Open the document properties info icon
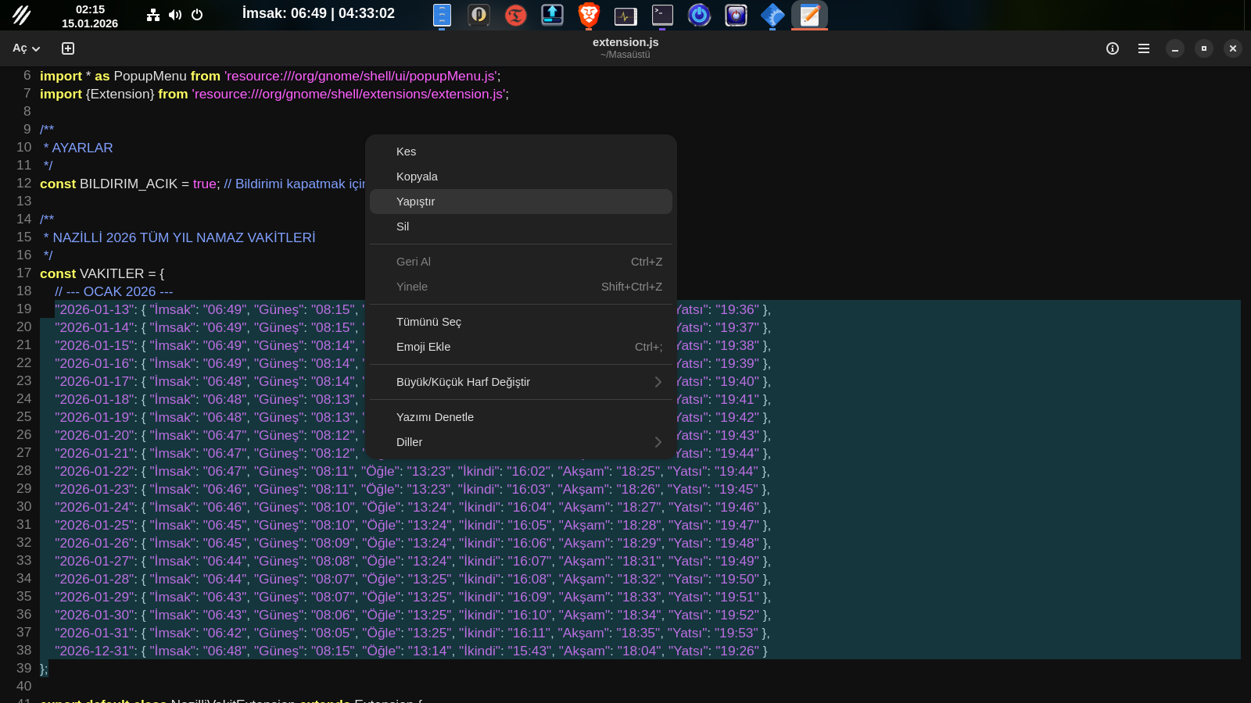 pyautogui.click(x=1112, y=48)
